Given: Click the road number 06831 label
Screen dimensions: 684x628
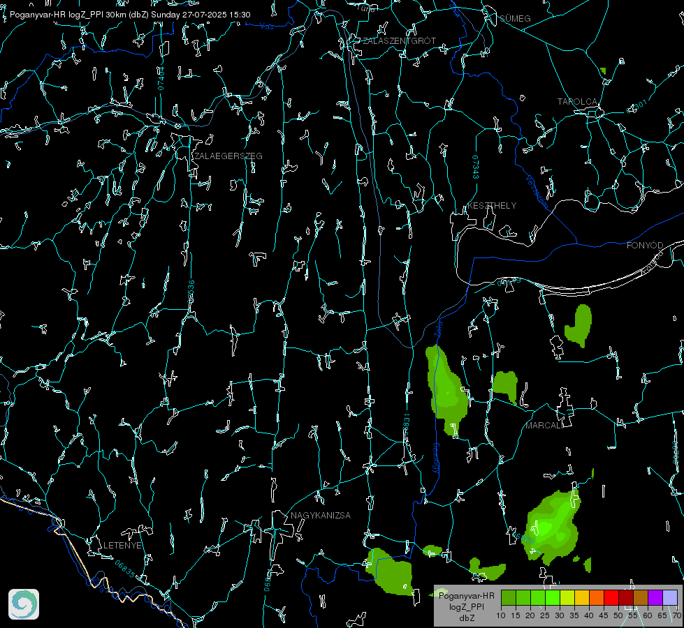Looking at the screenshot, I should point(406,426).
